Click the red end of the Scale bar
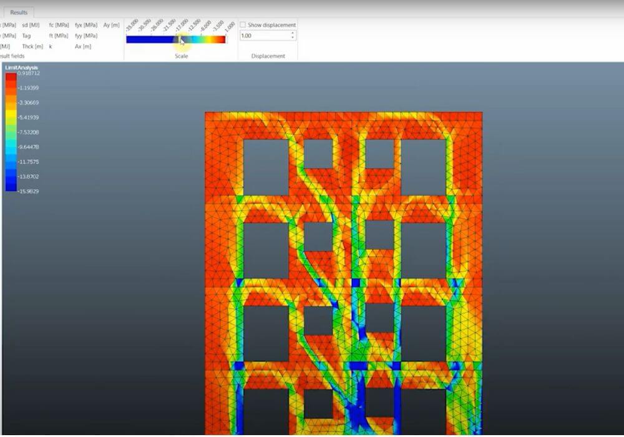The image size is (624, 437). click(220, 39)
